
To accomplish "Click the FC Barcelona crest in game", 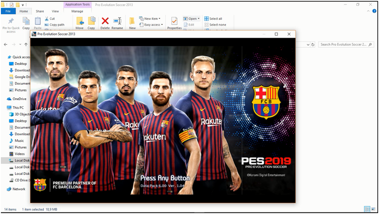I will [x=266, y=102].
